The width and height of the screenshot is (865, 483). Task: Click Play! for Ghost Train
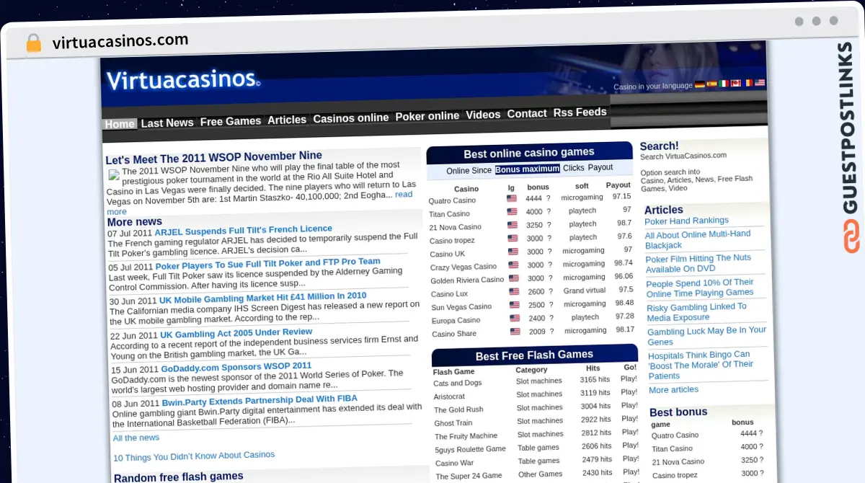629,418
